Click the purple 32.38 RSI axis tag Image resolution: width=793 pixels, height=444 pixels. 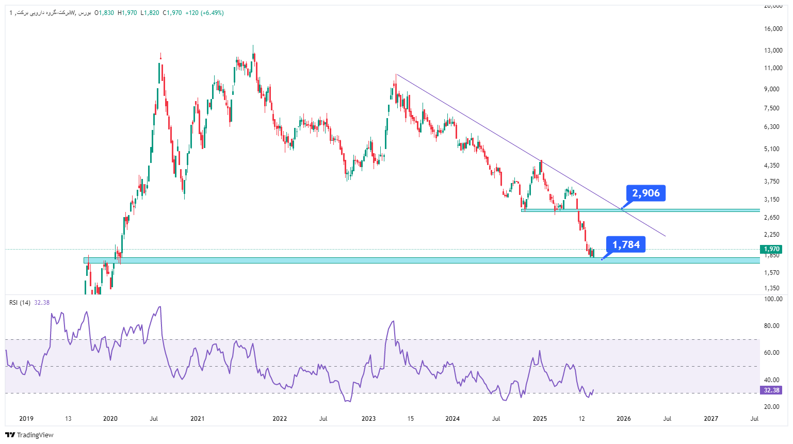[x=771, y=390]
